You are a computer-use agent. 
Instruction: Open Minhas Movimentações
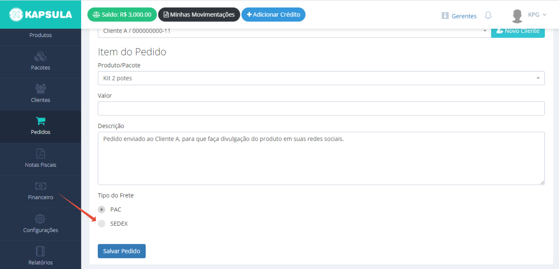(199, 15)
